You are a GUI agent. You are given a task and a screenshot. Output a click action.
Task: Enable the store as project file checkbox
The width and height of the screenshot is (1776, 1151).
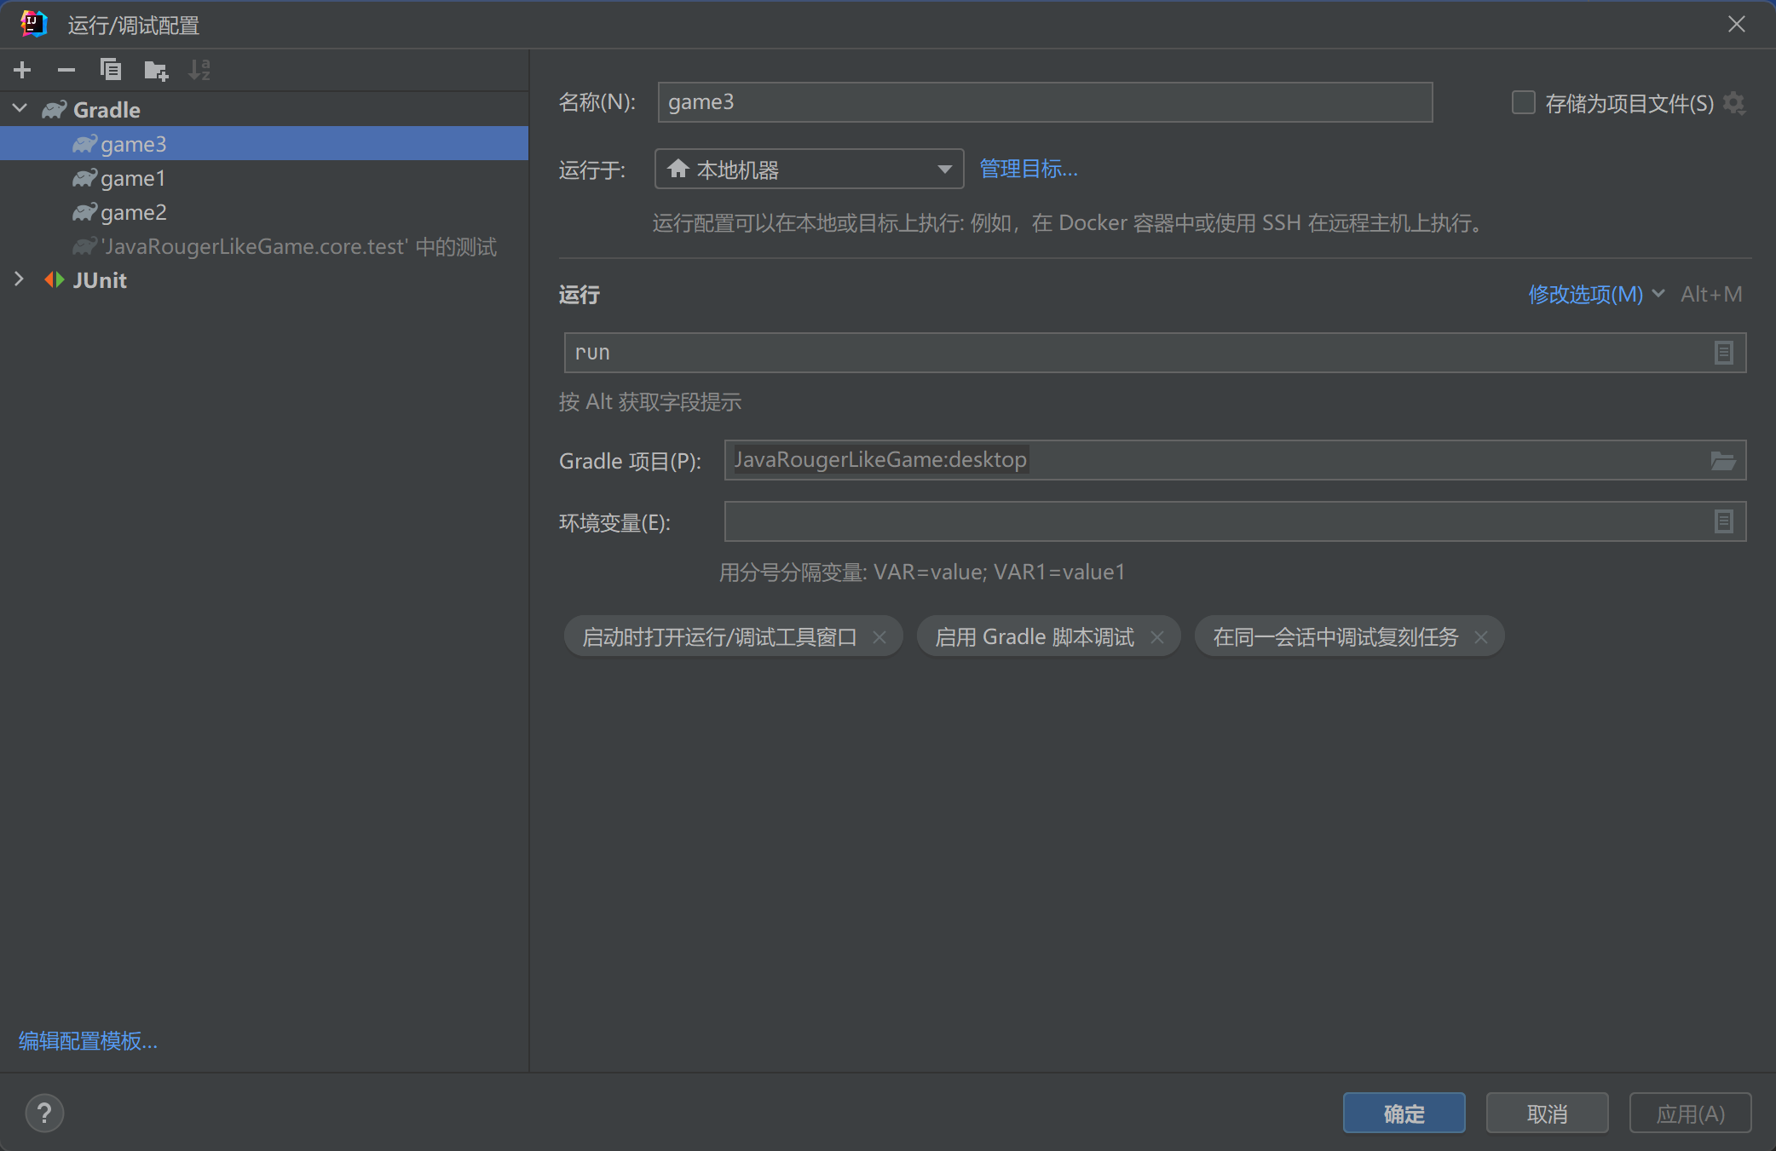1523,103
